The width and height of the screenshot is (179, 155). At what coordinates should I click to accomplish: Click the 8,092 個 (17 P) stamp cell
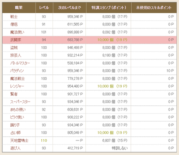coord(115,32)
